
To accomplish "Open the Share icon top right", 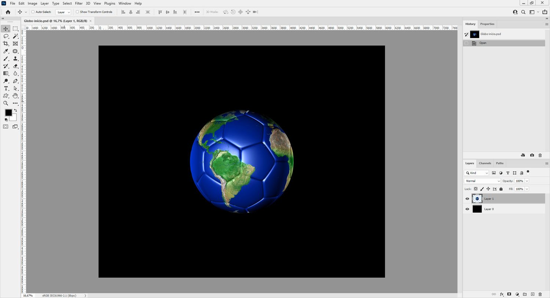I will tap(544, 12).
